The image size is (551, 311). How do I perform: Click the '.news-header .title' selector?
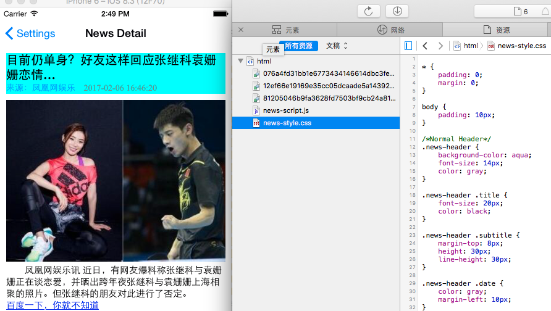(x=461, y=195)
